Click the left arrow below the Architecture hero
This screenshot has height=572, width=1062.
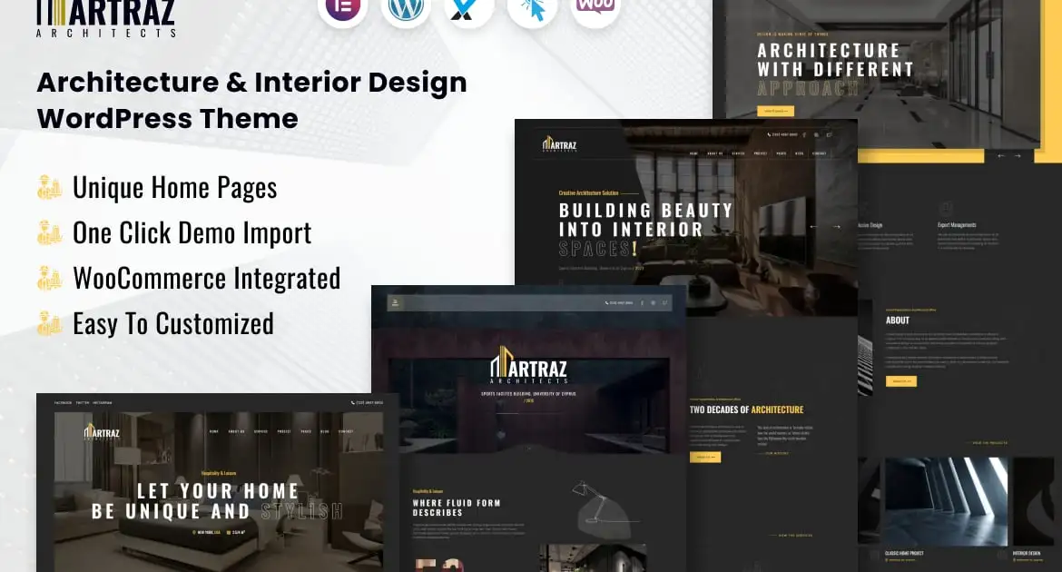[1001, 156]
